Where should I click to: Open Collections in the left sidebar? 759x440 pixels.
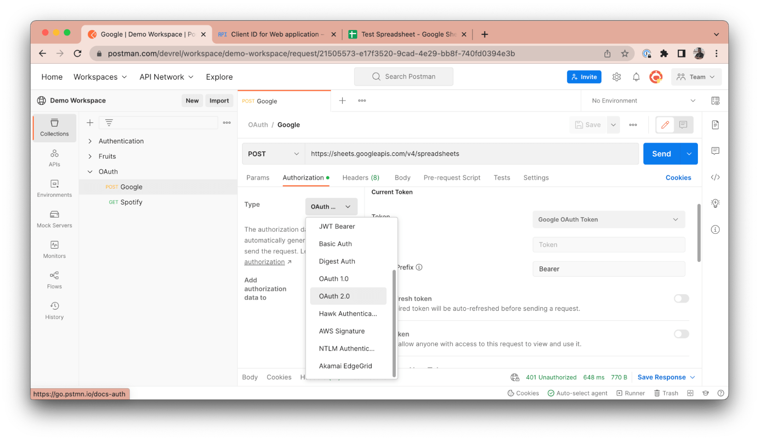pyautogui.click(x=54, y=128)
